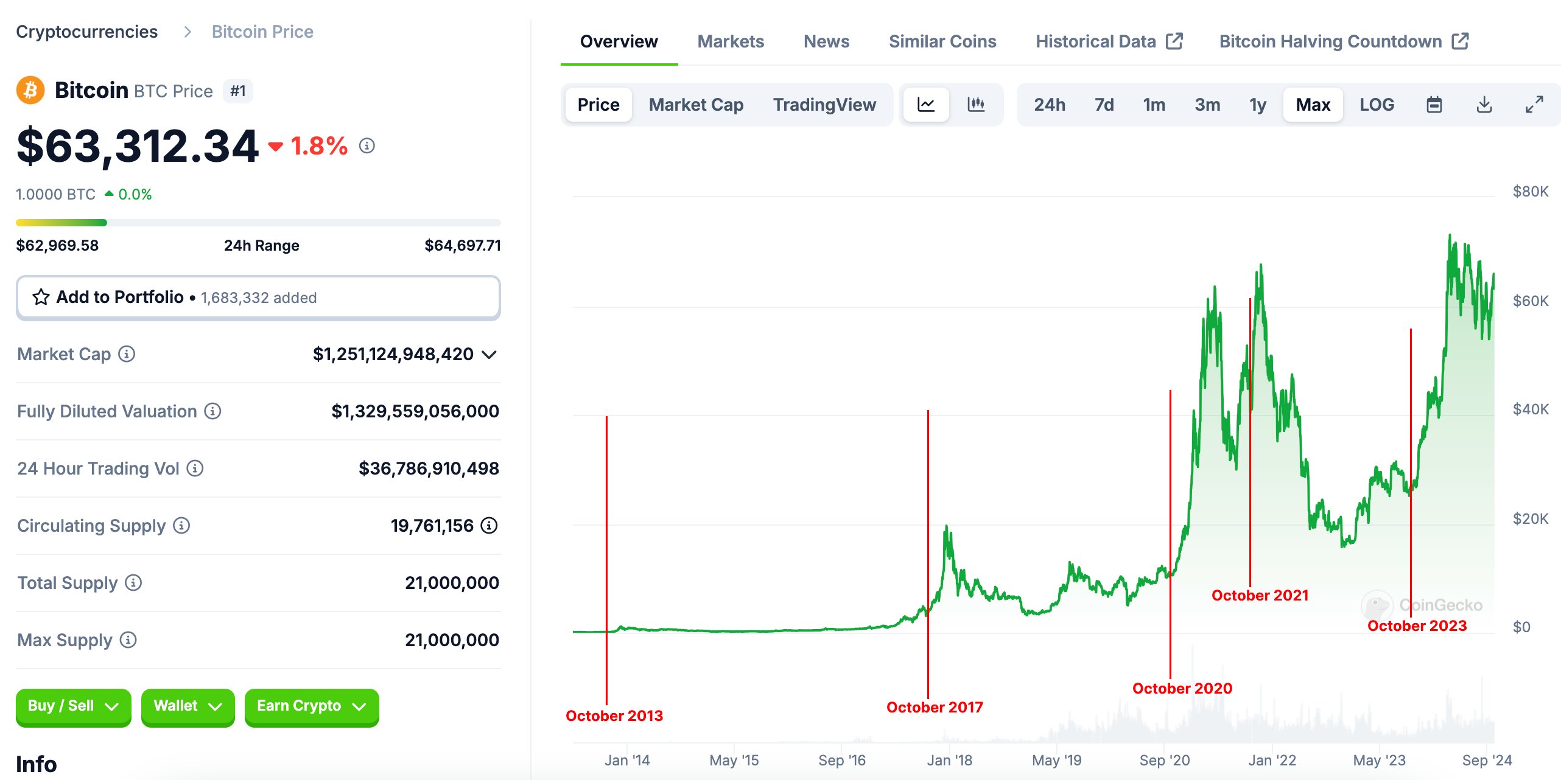Image resolution: width=1561 pixels, height=780 pixels.
Task: Go to Cryptocurrencies breadcrumb
Action: (x=86, y=32)
